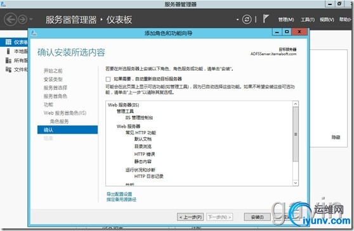Select the 所有服务器 icon in sidebar
This screenshot has width=354, height=231.
[x=8, y=60]
